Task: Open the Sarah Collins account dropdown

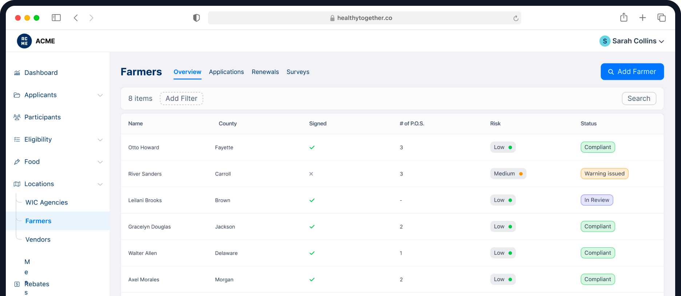Action: 632,41
